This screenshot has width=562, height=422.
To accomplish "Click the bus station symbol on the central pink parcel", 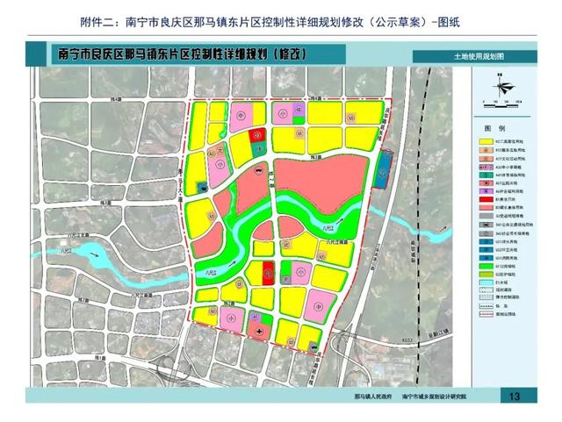I will click(x=258, y=171).
